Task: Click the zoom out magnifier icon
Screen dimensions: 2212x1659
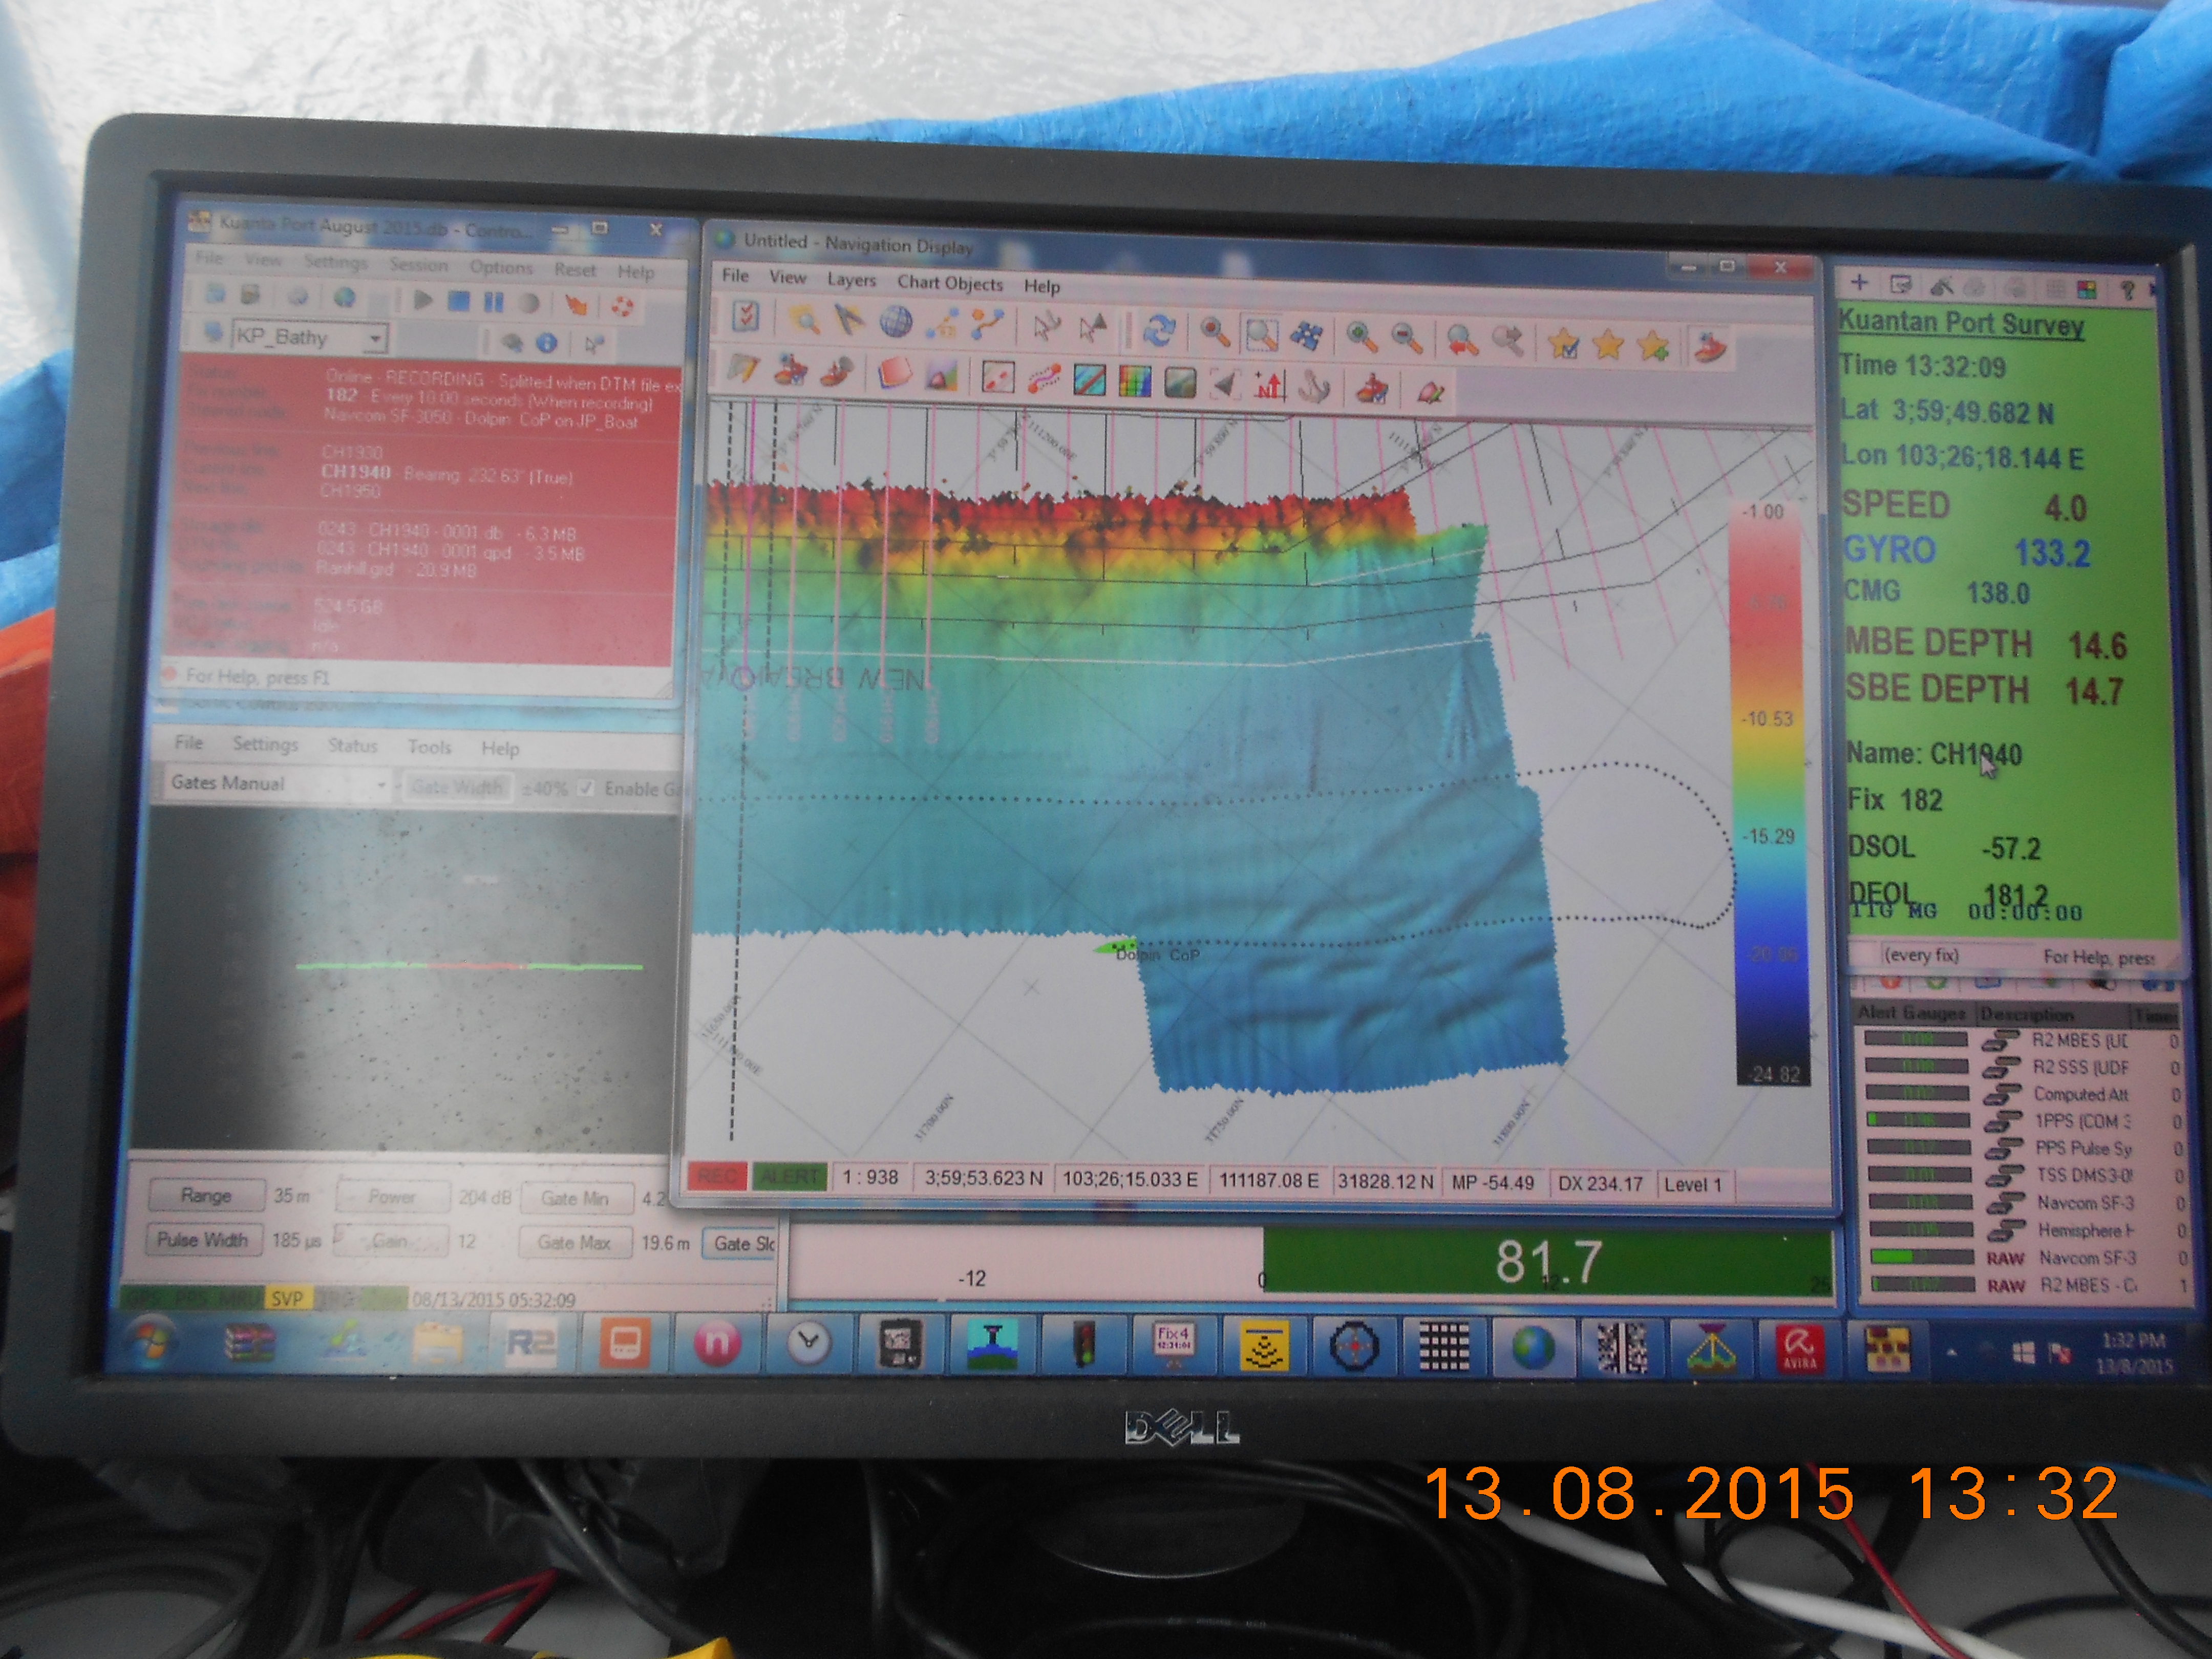Action: tap(1406, 339)
